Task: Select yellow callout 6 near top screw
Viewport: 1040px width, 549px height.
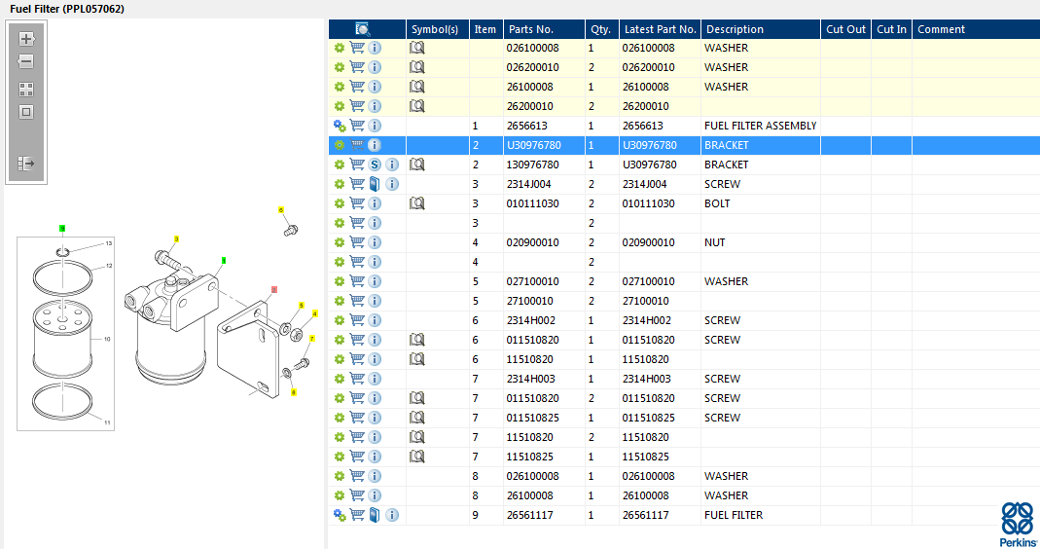Action: (x=281, y=210)
